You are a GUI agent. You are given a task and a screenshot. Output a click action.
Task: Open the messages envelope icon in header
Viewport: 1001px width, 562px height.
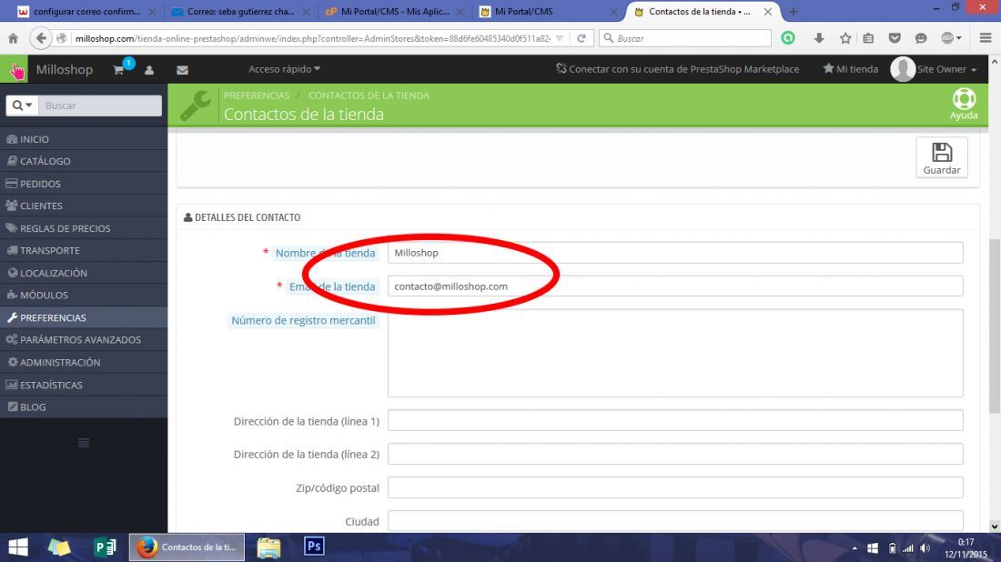coord(182,70)
